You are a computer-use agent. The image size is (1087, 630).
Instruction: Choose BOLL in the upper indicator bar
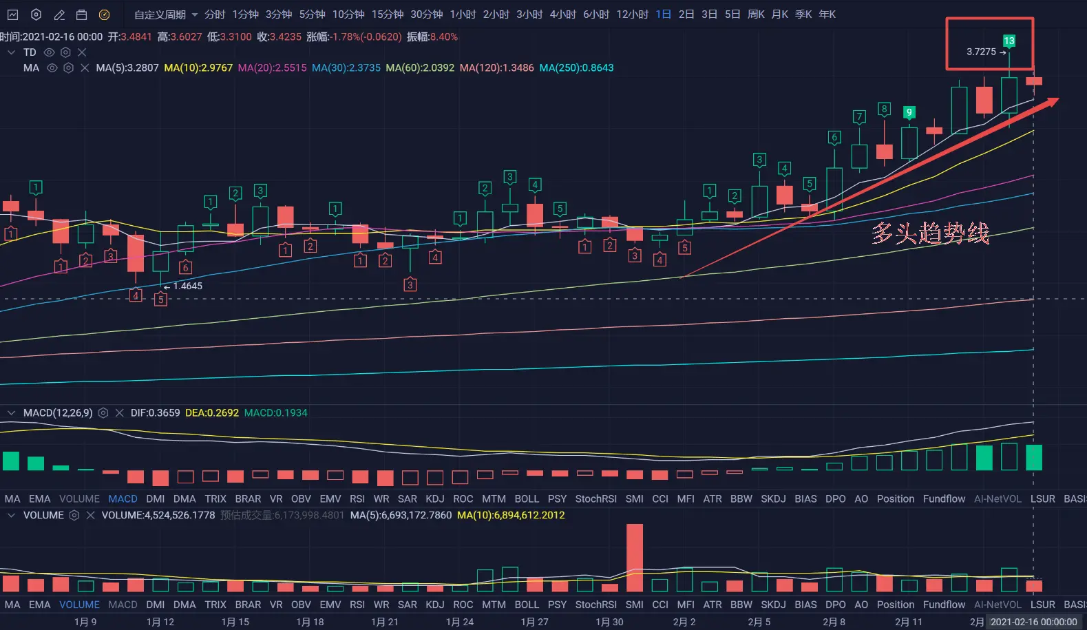click(527, 499)
